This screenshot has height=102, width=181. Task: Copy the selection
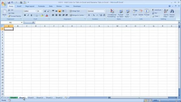pyautogui.click(x=11, y=13)
